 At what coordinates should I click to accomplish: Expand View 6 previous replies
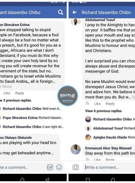103,111
